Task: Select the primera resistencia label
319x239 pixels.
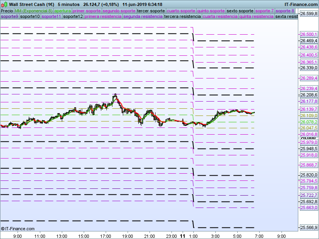Action: tap(103, 16)
